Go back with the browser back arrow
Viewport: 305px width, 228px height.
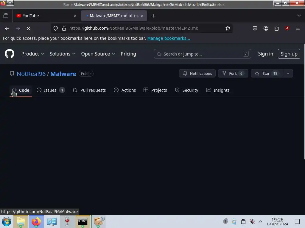point(7,28)
